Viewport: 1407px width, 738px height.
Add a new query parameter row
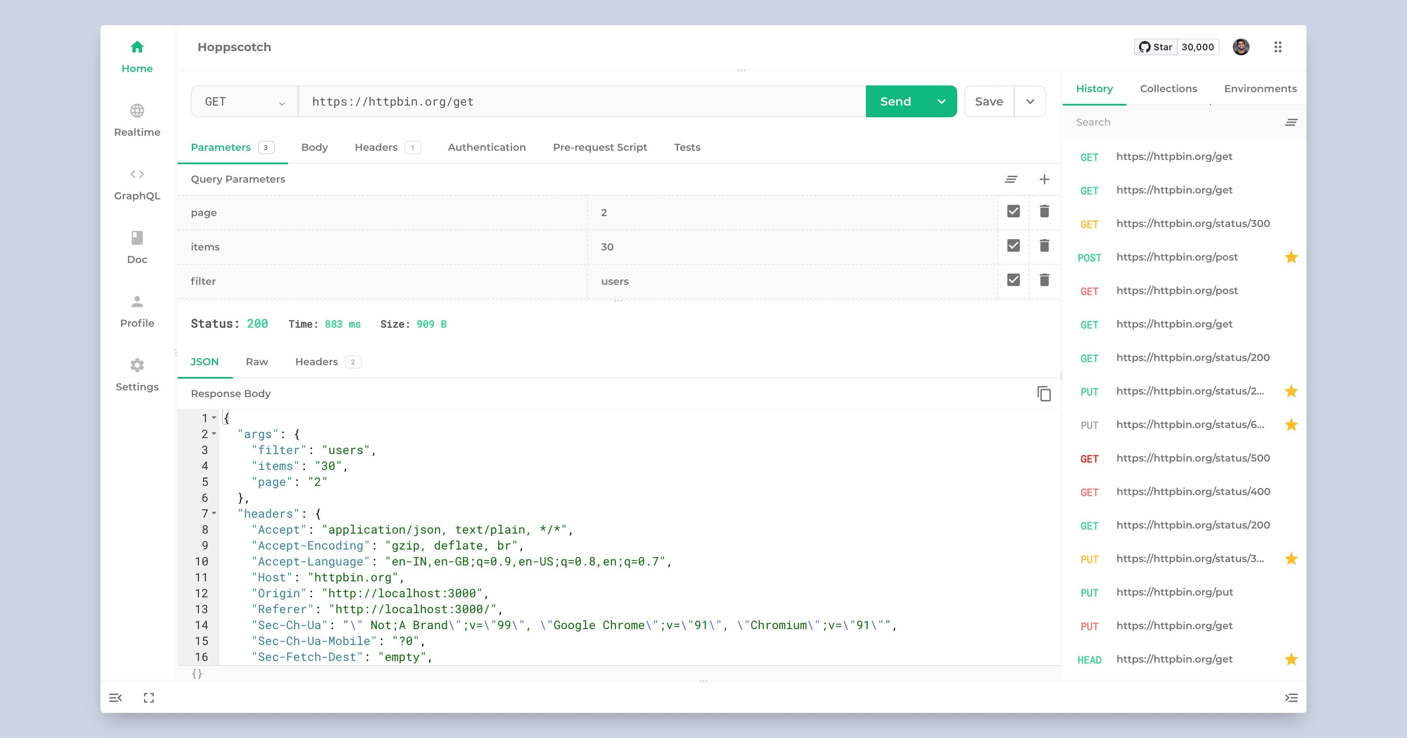[1044, 179]
